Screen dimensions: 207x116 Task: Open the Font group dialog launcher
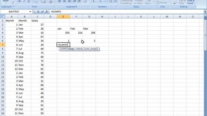(54, 6)
